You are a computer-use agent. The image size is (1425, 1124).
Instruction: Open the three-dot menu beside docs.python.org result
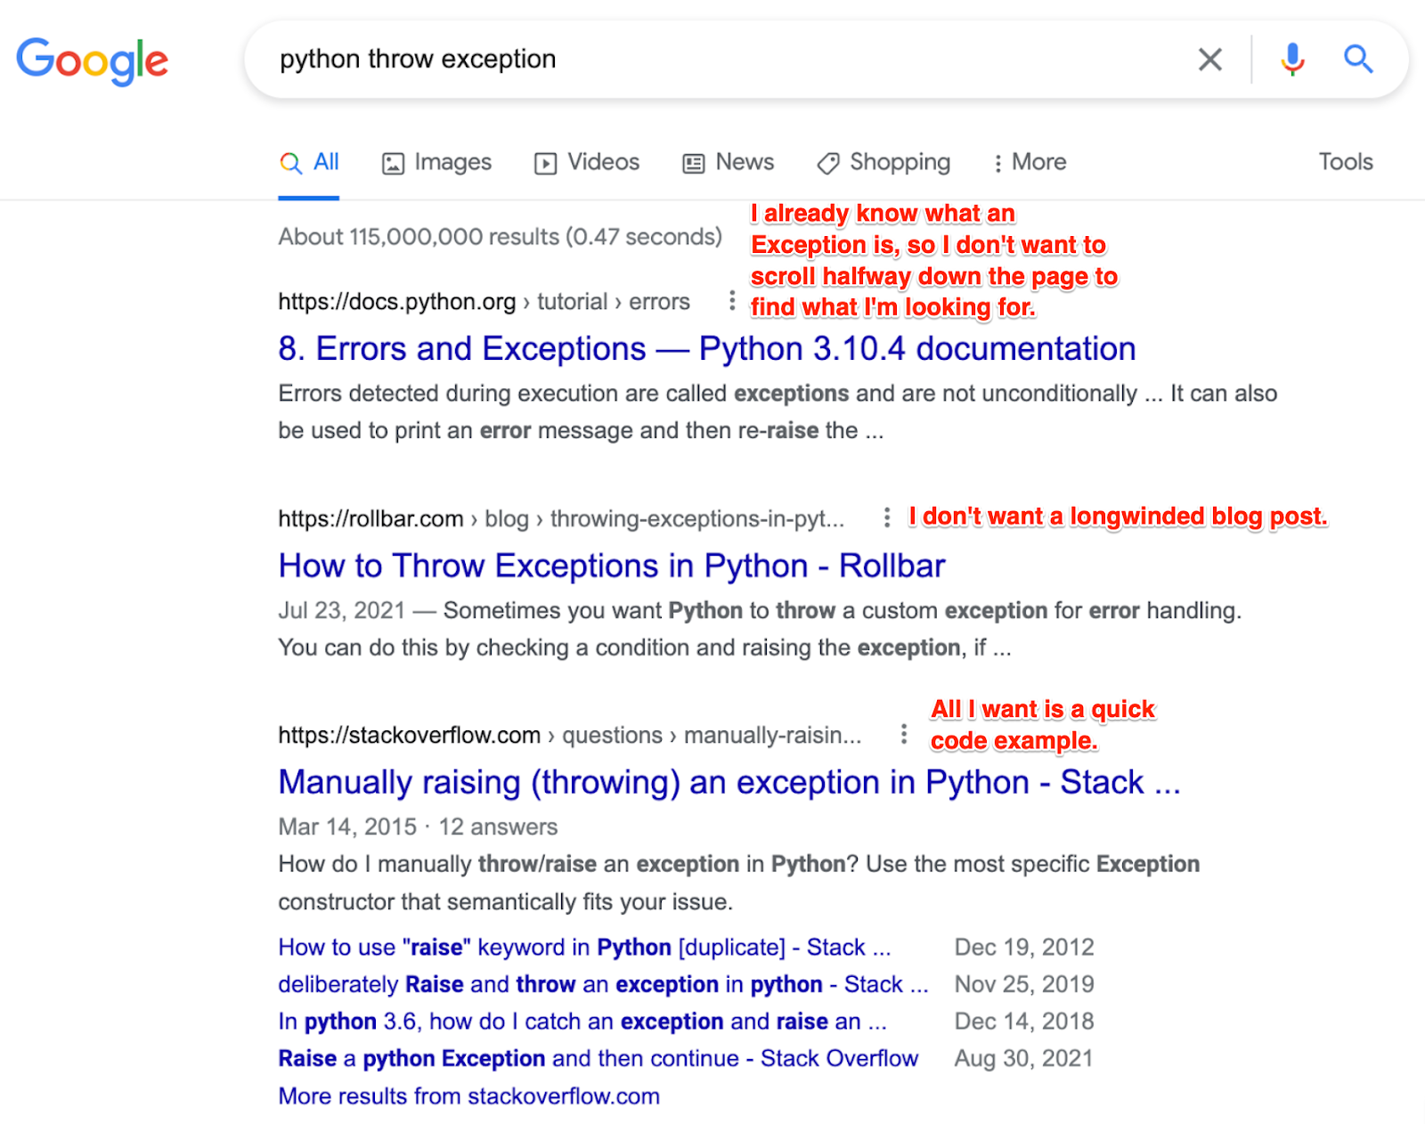(732, 301)
